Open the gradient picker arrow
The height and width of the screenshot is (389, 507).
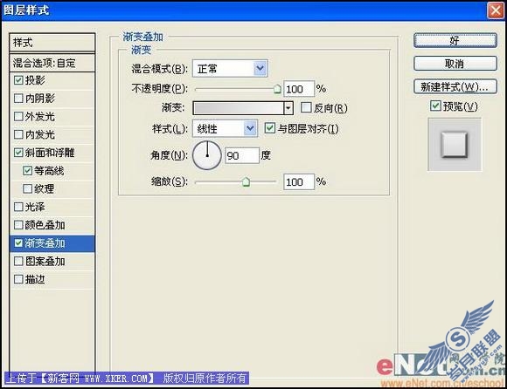click(288, 108)
